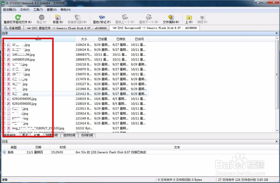Viewport: 280px width, 183px height.
Task: Click the Find Previous (查找上一个) icon
Action: (125, 17)
